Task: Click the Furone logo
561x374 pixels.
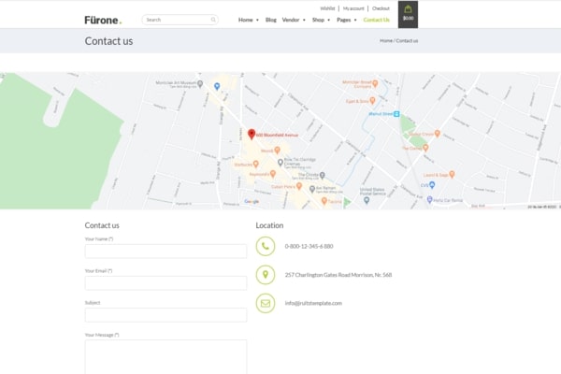Action: coord(103,19)
